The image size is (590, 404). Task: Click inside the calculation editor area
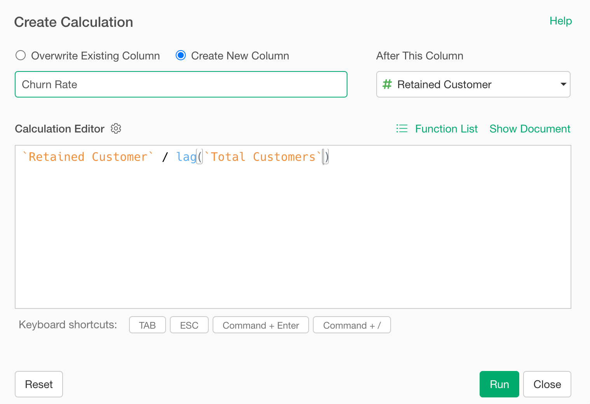293,227
